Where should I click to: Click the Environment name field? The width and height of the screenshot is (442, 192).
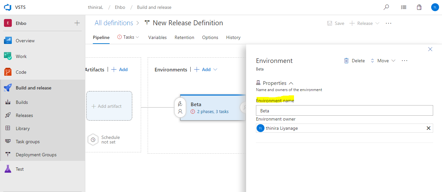345,111
